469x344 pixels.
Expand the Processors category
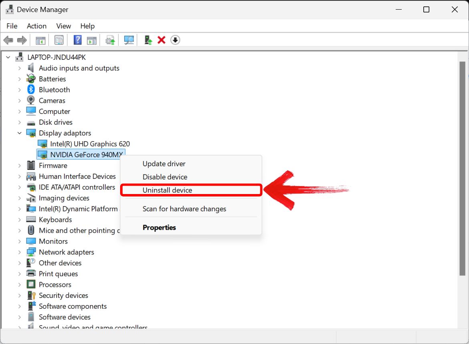pos(20,285)
